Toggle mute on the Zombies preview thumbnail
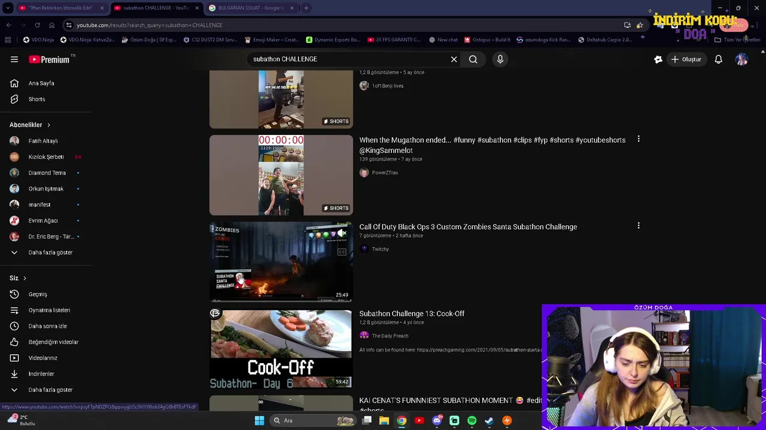 tap(342, 233)
